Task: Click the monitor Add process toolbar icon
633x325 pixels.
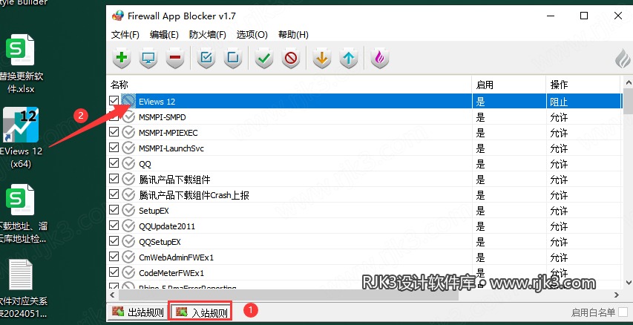Action: [x=148, y=58]
